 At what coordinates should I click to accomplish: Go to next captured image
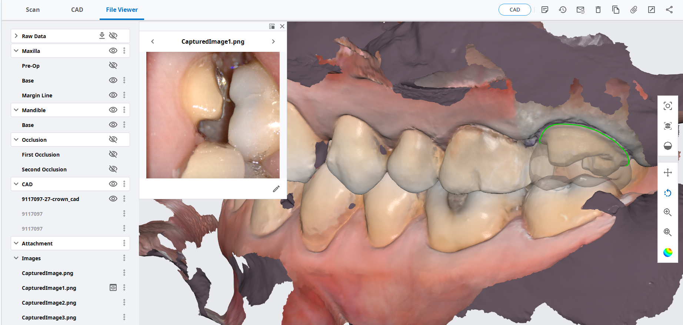(273, 41)
